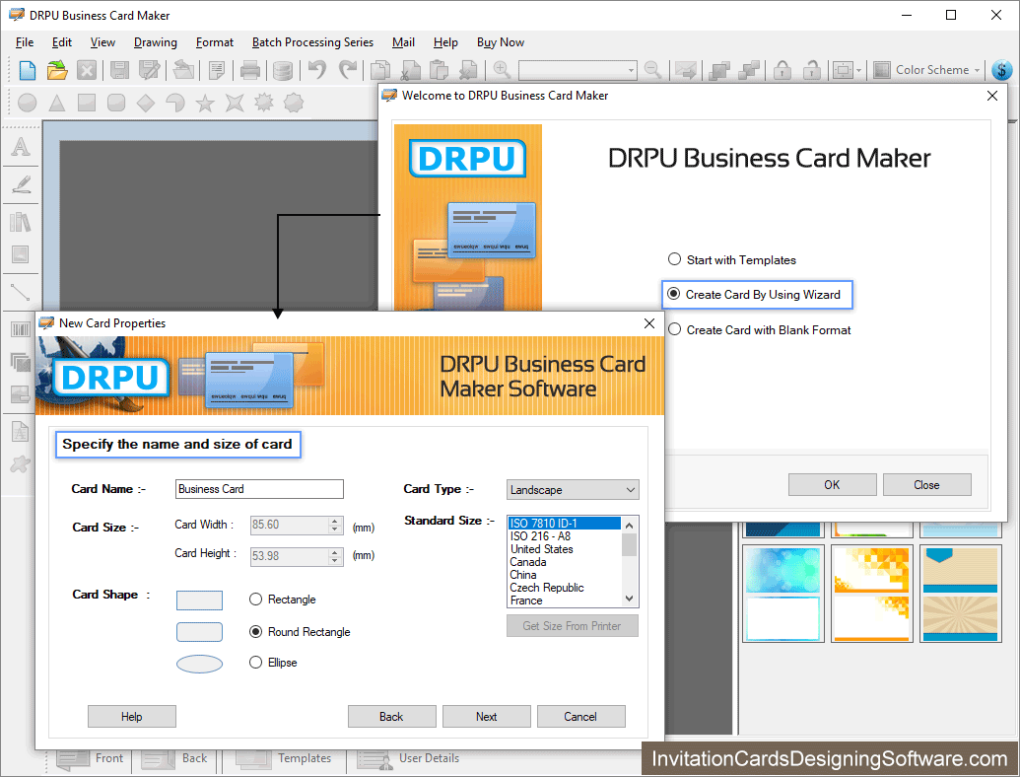Select the Barcode tool in sidebar

[21, 329]
